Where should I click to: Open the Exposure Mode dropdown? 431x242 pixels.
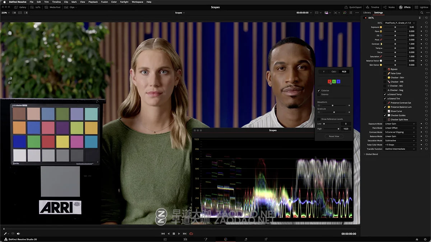click(400, 124)
